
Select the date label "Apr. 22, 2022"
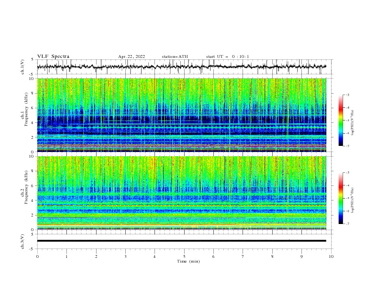pyautogui.click(x=131, y=56)
